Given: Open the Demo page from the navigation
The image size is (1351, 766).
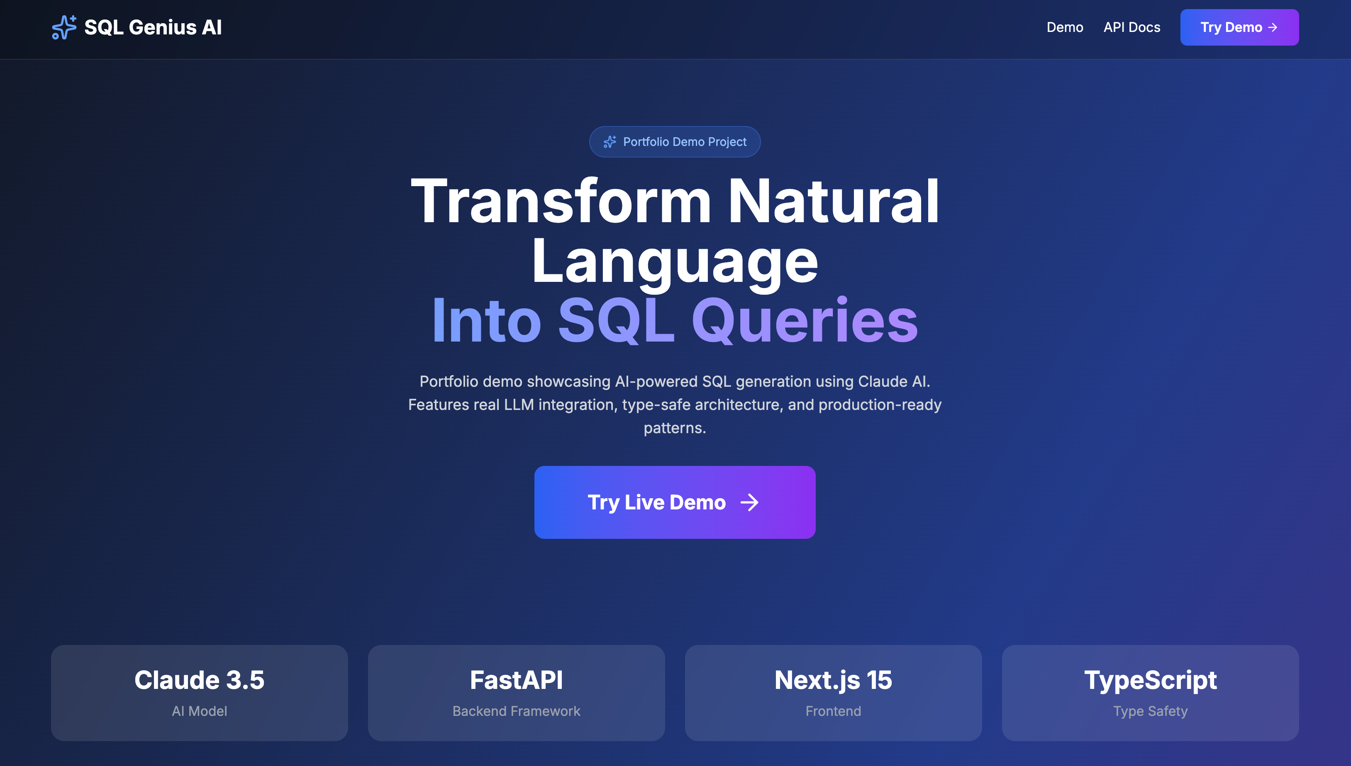Looking at the screenshot, I should click(1065, 27).
